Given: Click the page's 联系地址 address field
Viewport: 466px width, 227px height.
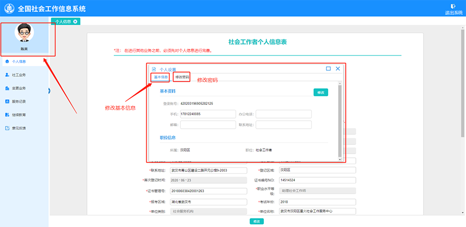Looking at the screenshot, I should point(208,170).
